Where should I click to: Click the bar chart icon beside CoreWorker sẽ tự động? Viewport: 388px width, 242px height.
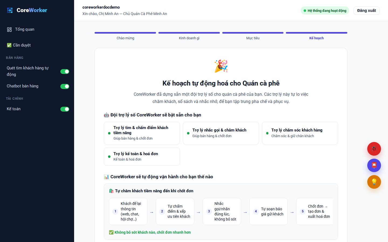pos(106,177)
